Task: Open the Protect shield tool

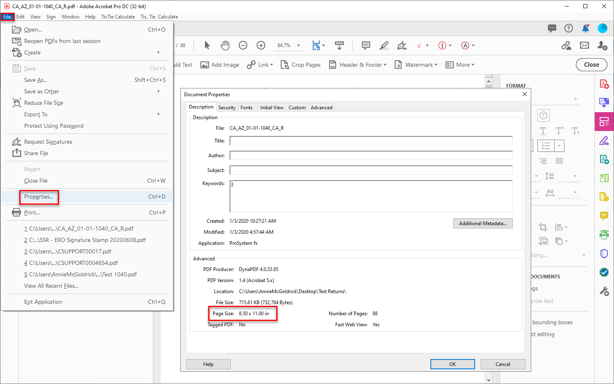Action: [604, 253]
